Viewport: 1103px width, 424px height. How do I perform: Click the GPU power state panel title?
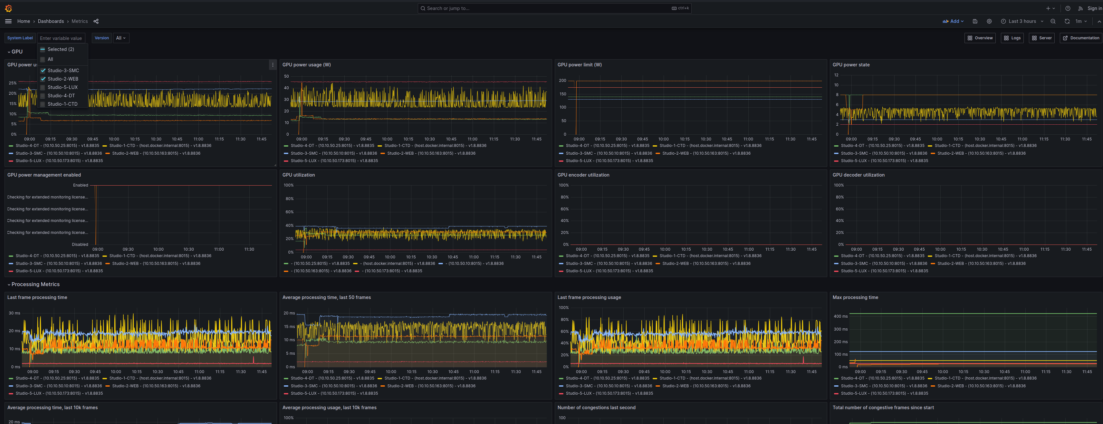pos(851,65)
